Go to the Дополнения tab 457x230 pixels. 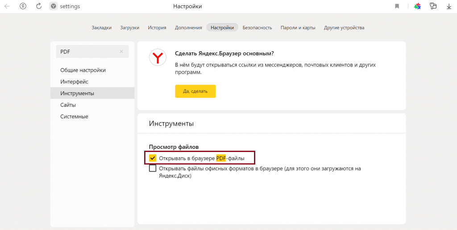coord(188,28)
